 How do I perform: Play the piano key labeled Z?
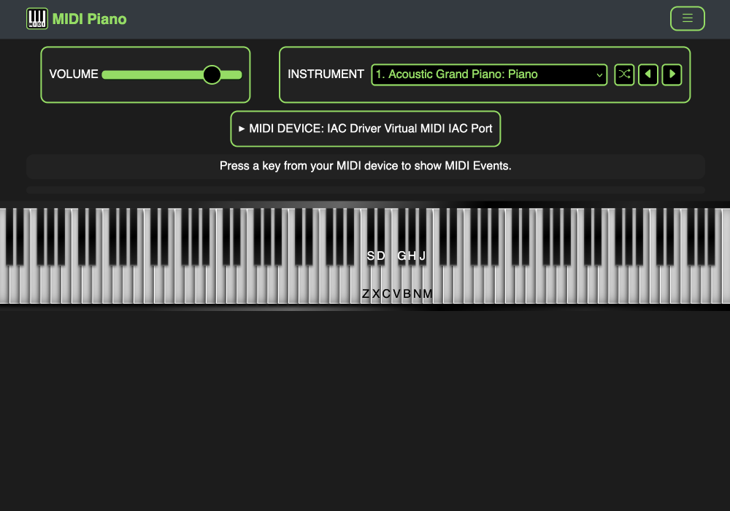(x=366, y=286)
